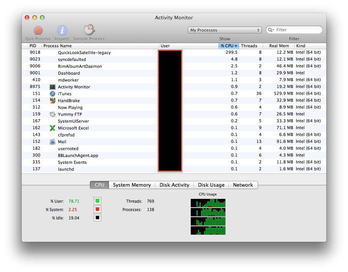Select the SystemUIServer process row

pos(174,121)
